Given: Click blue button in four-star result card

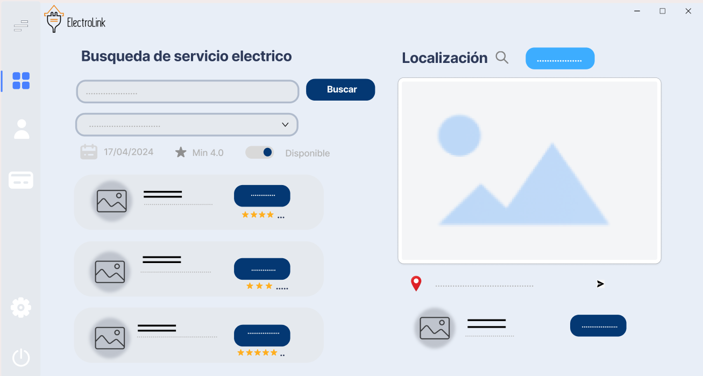Looking at the screenshot, I should pyautogui.click(x=262, y=196).
